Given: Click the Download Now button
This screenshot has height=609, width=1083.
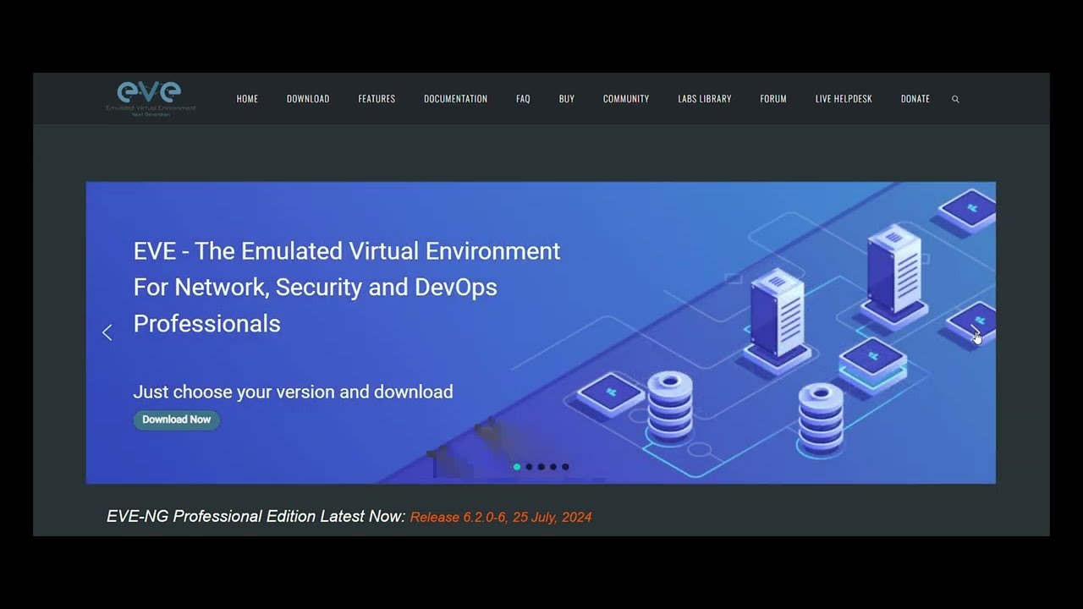Looking at the screenshot, I should click(176, 420).
